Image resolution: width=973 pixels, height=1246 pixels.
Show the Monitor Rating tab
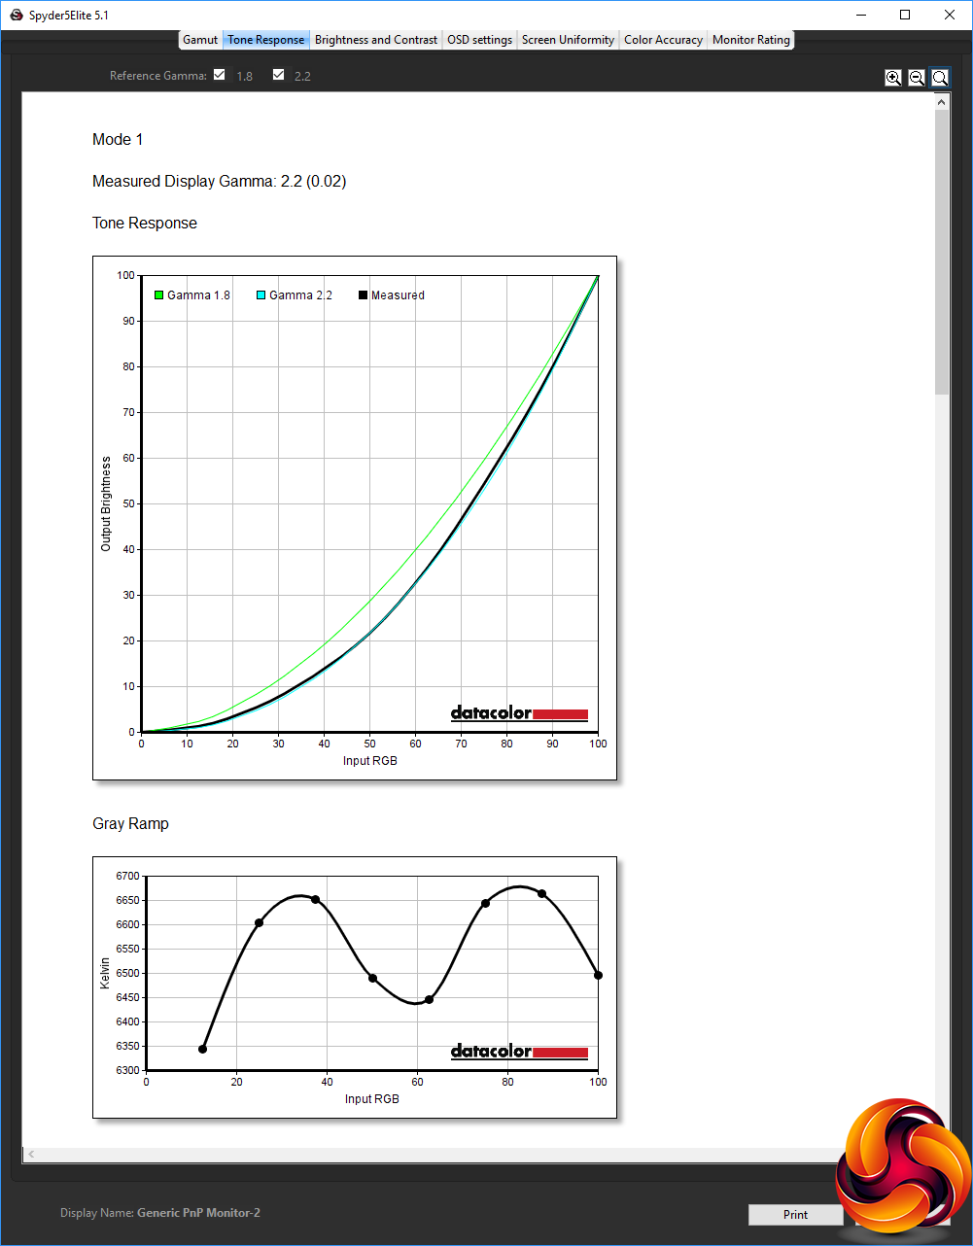point(751,40)
